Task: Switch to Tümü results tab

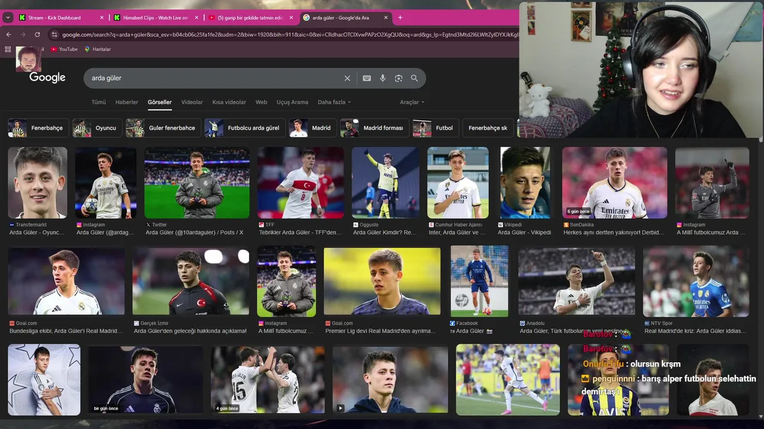Action: pos(98,102)
